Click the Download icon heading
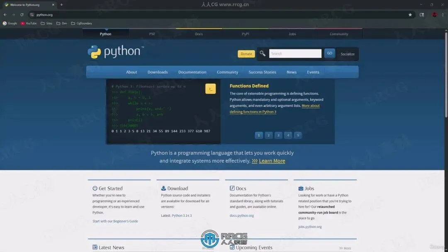The height and width of the screenshot is (252, 448). pos(174,188)
